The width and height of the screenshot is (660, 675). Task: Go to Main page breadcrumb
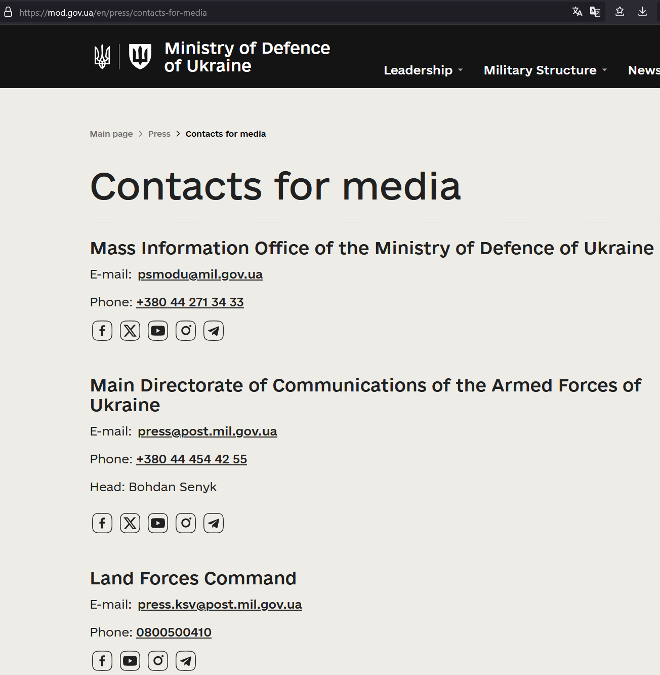111,134
